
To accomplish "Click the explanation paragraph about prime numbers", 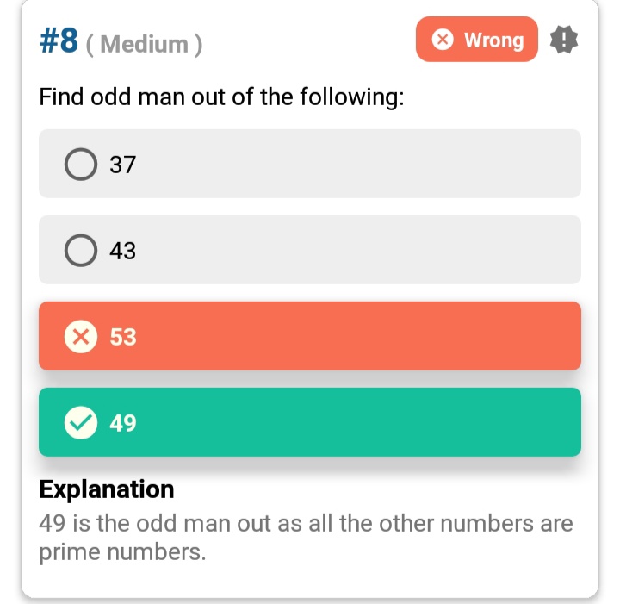I will tap(306, 538).
